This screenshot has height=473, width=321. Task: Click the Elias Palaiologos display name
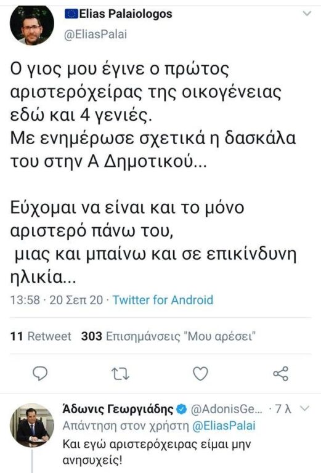click(126, 14)
